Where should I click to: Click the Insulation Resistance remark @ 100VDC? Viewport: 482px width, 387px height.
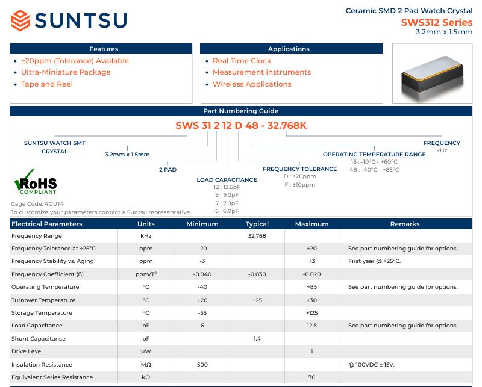(x=371, y=365)
